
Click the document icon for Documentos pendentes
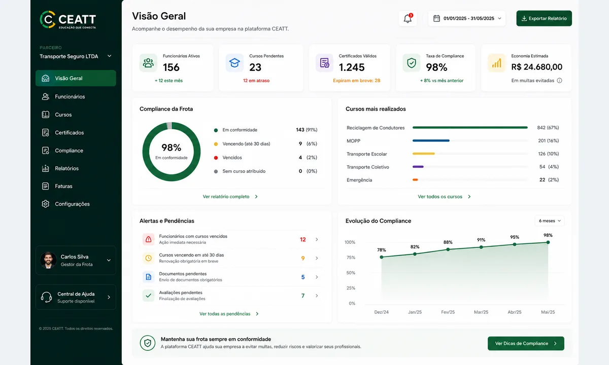[148, 277]
